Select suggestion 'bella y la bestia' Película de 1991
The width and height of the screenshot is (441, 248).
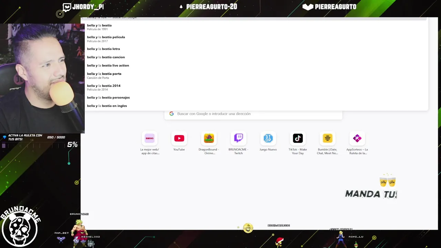(256, 27)
